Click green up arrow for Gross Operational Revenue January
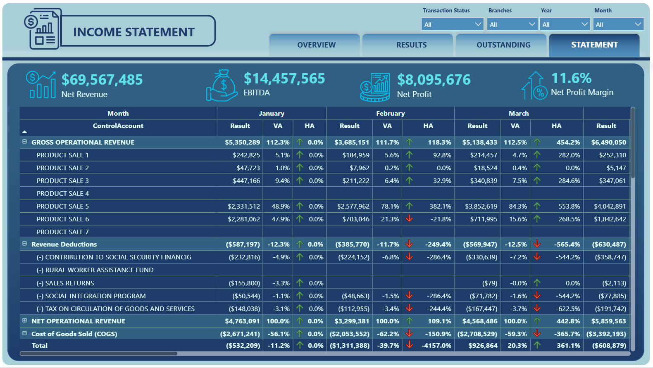 [300, 142]
